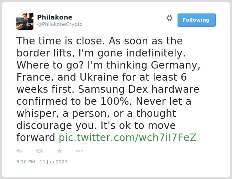The image size is (232, 179).
Task: Click the tweet text body
Action: (108, 89)
